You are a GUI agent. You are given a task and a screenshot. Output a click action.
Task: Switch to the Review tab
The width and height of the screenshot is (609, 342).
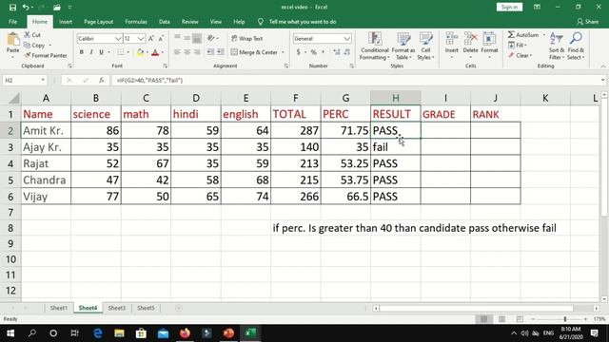click(x=189, y=22)
